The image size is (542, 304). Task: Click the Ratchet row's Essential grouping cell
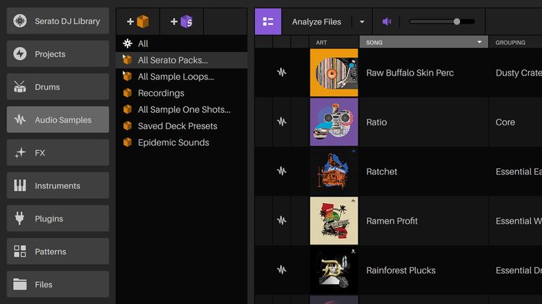tap(516, 171)
